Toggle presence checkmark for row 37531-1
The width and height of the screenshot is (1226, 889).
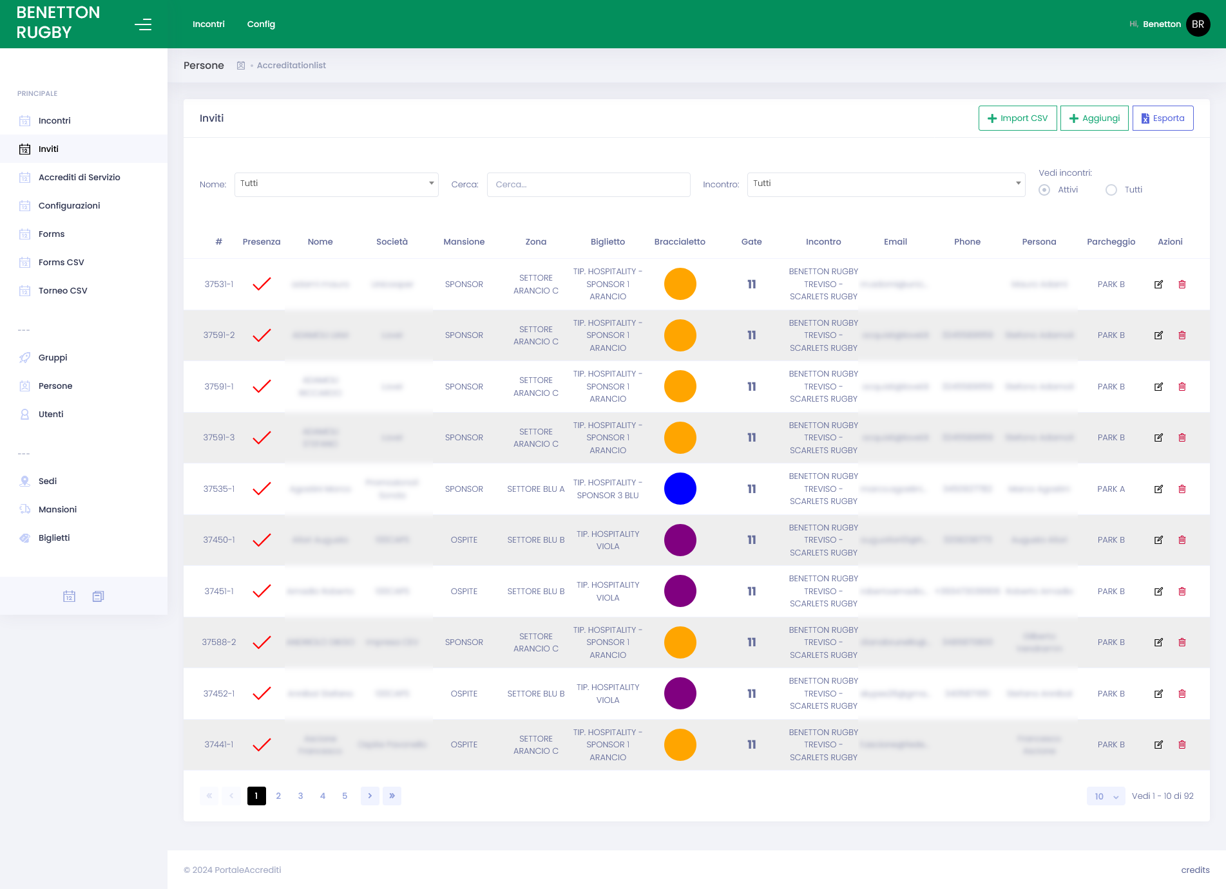click(x=262, y=284)
